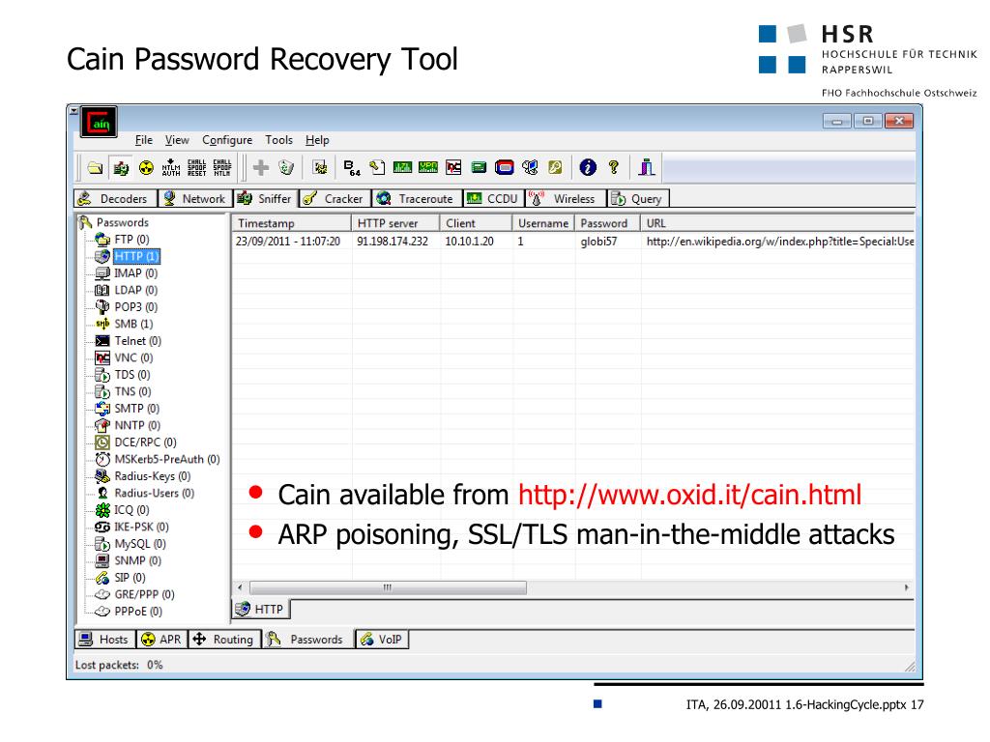The height and width of the screenshot is (742, 990).
Task: Open the Configure menu
Action: pos(227,140)
